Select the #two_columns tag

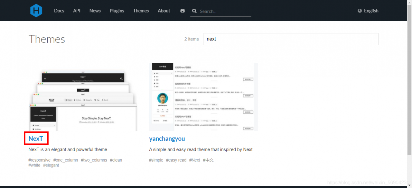coord(94,160)
